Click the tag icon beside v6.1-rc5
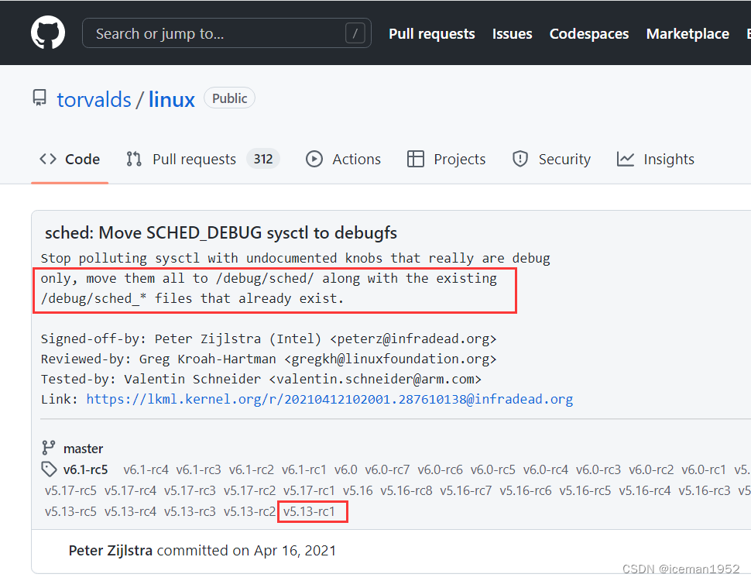The height and width of the screenshot is (581, 751). [49, 469]
